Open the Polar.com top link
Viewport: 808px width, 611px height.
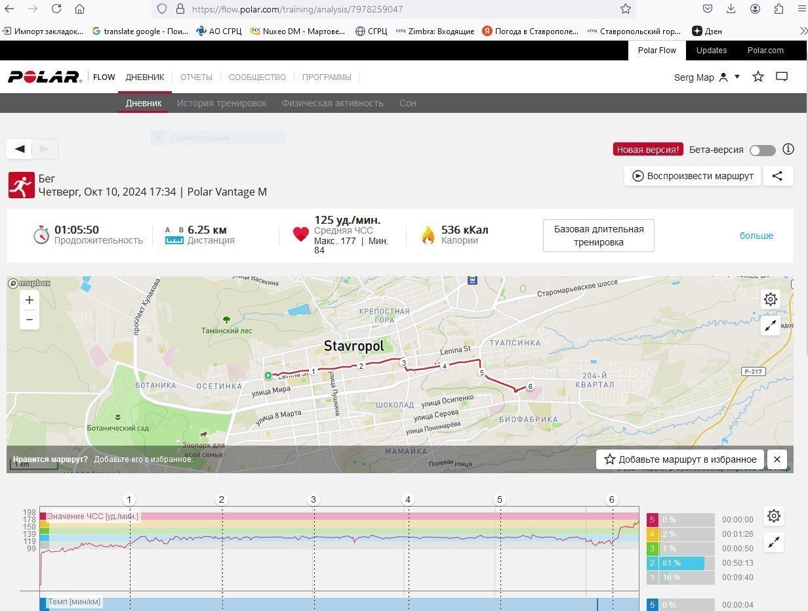(765, 50)
